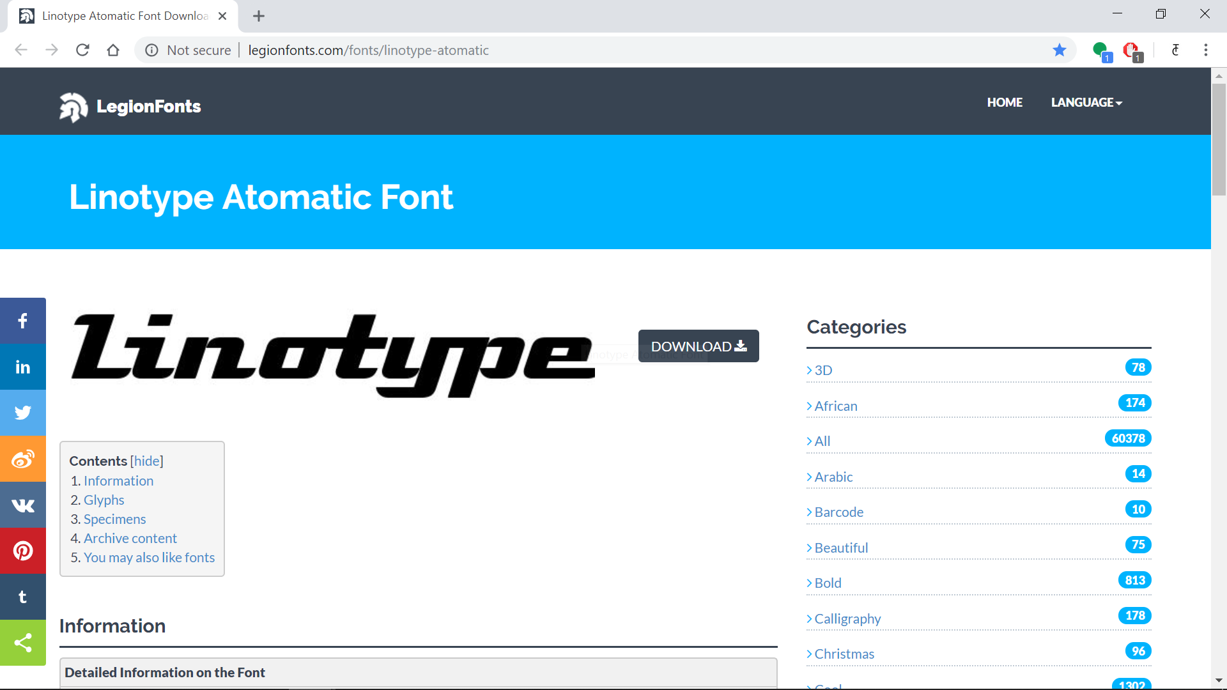Click the 174 African count badge
Screen dimensions: 1227x690
click(1135, 402)
